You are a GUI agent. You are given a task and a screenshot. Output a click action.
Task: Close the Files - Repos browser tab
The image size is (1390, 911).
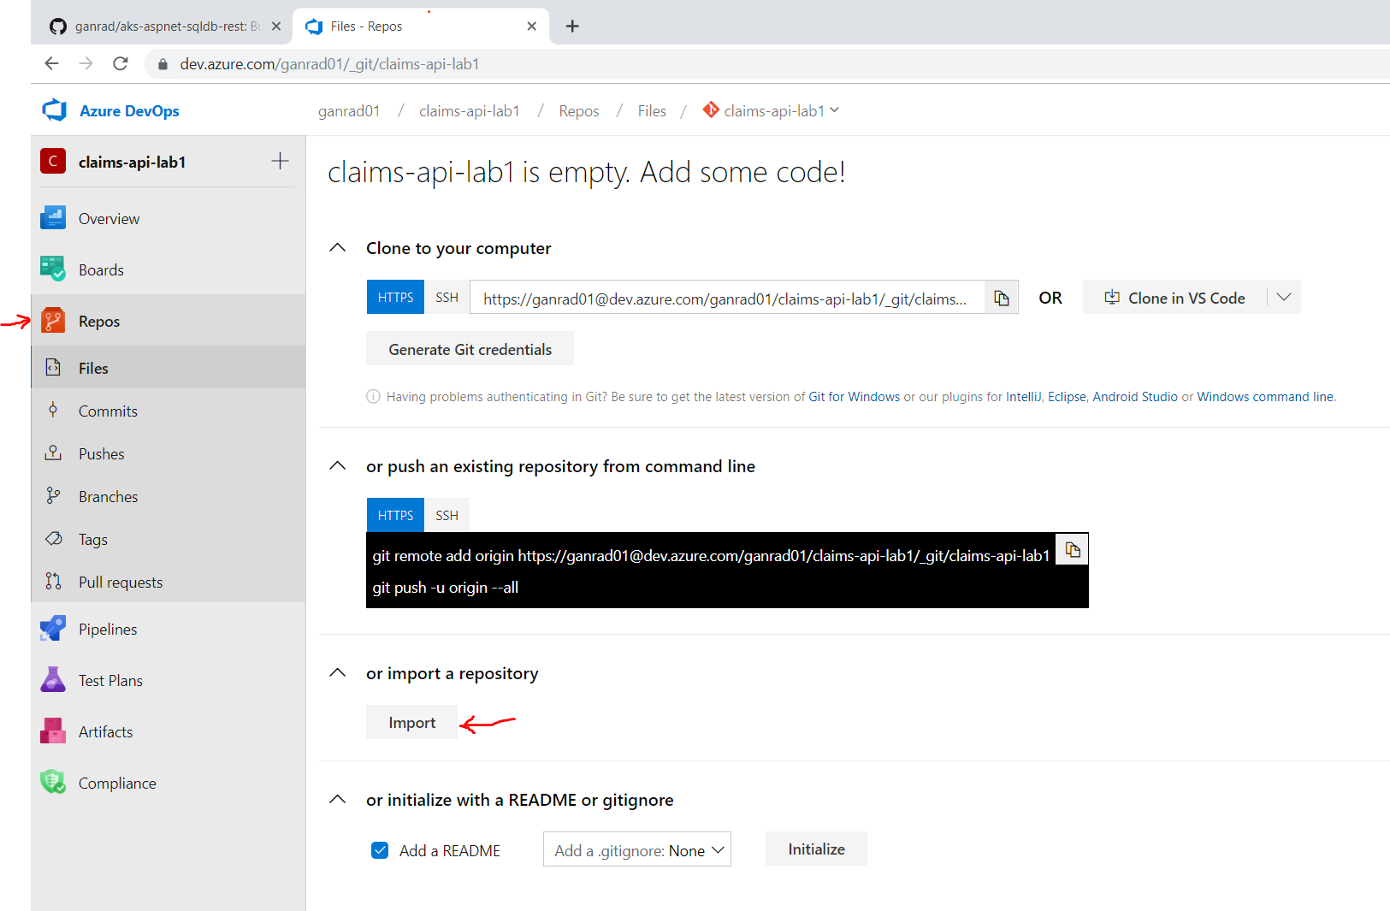click(x=532, y=27)
